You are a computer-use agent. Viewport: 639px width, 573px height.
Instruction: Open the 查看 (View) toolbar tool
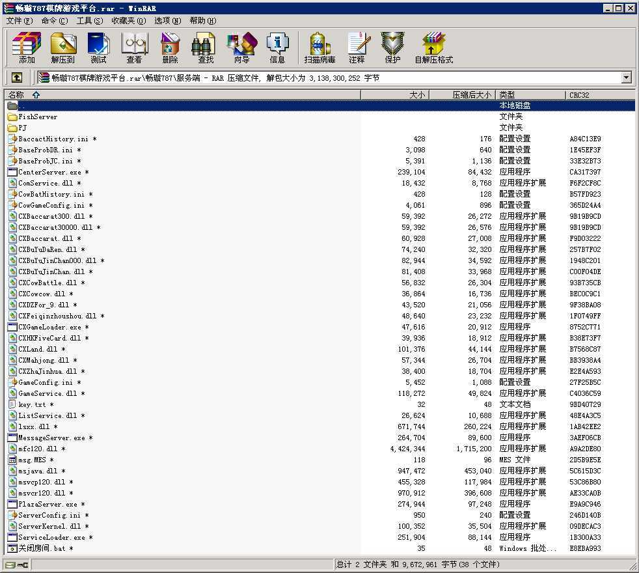pos(134,48)
